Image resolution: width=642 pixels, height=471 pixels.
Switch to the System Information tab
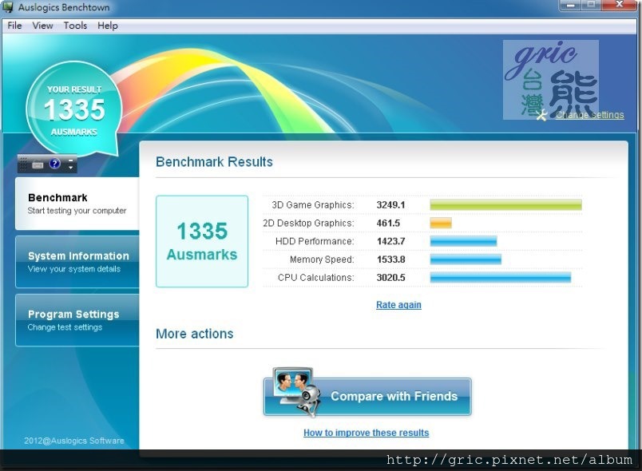tap(77, 262)
